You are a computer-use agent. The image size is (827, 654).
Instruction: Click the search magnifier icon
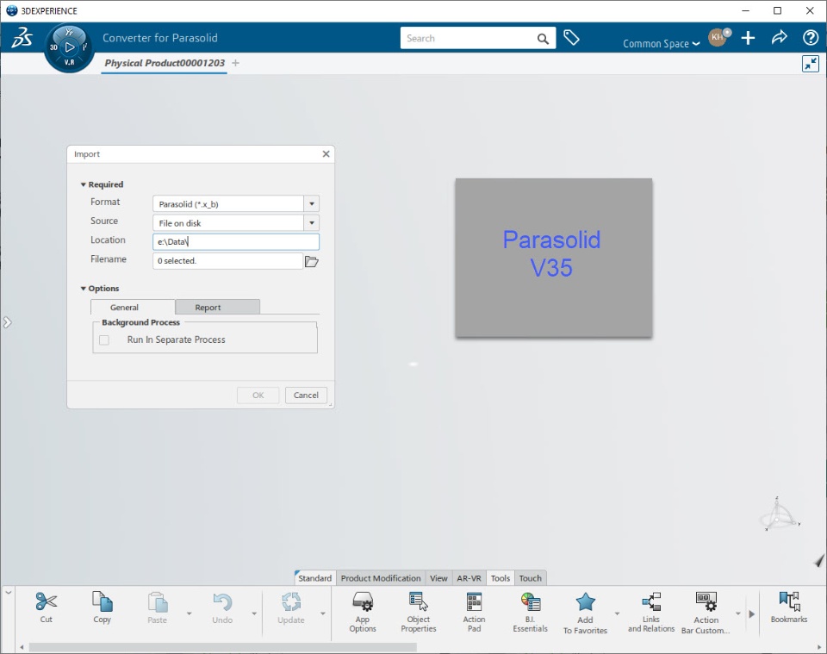[543, 39]
